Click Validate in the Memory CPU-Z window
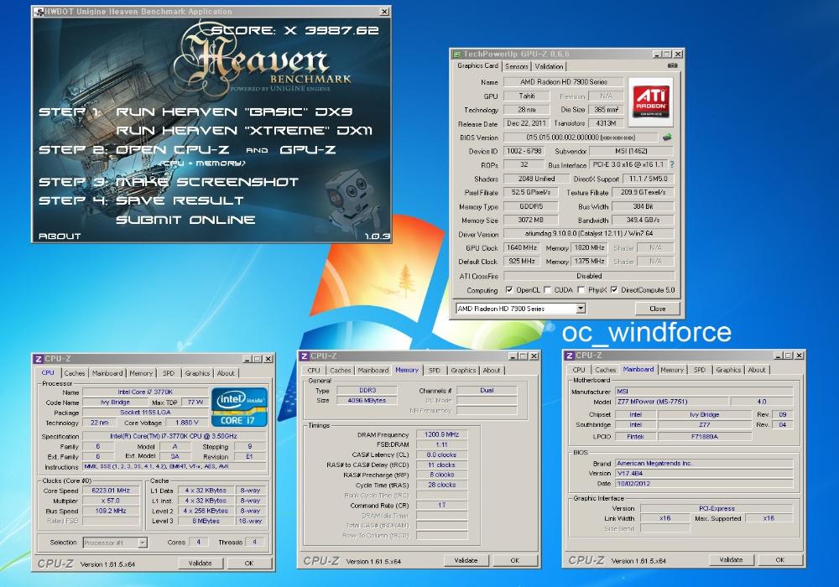 tap(466, 560)
